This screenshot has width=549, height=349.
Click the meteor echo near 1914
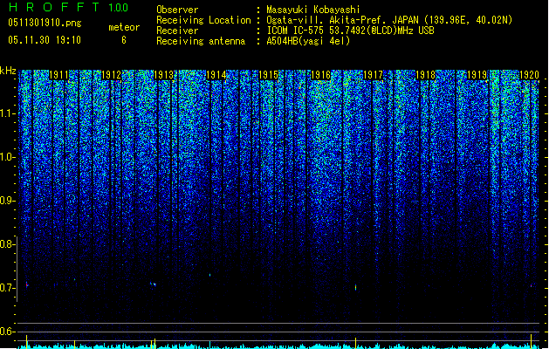tap(210, 275)
